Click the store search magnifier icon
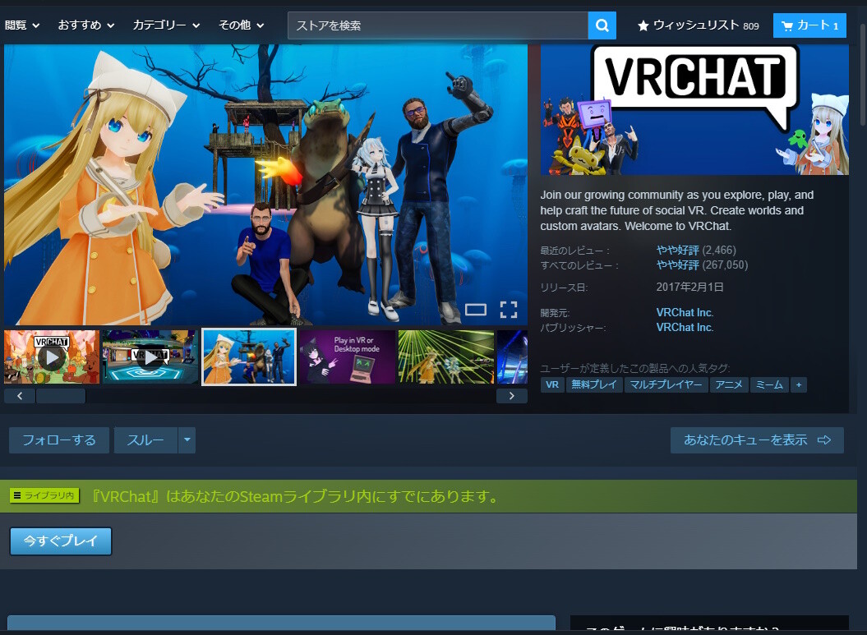This screenshot has width=867, height=635. [x=602, y=25]
